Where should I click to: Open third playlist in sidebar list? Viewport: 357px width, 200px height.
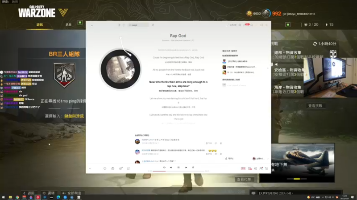238,72
